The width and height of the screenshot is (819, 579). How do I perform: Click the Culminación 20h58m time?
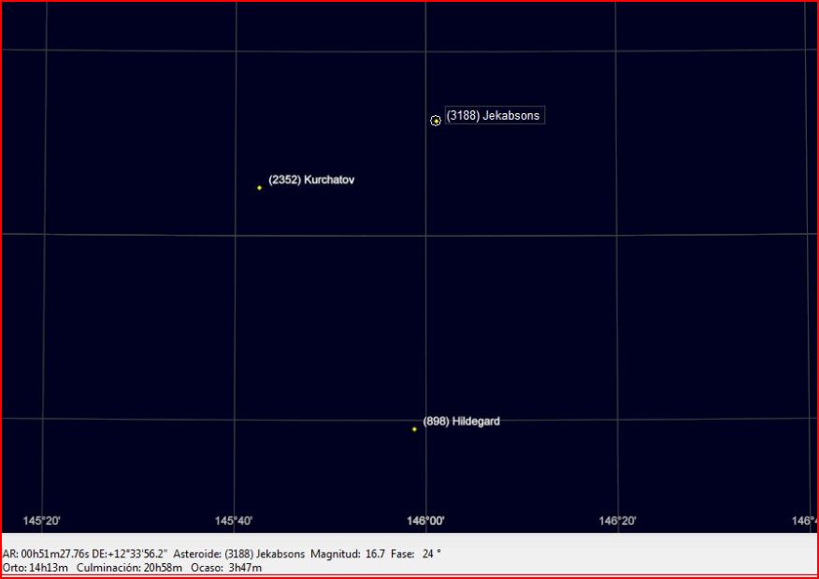(x=129, y=568)
